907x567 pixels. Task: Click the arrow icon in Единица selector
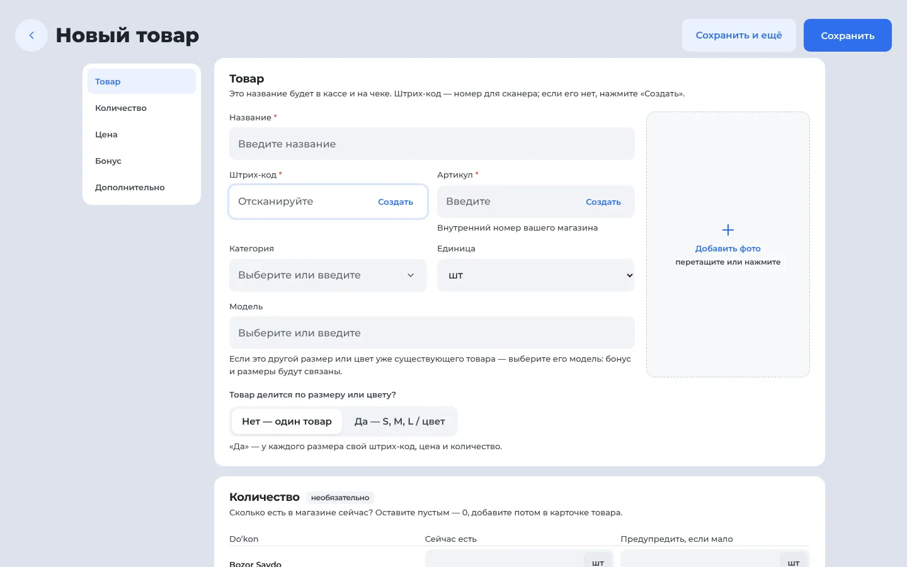[x=629, y=275]
